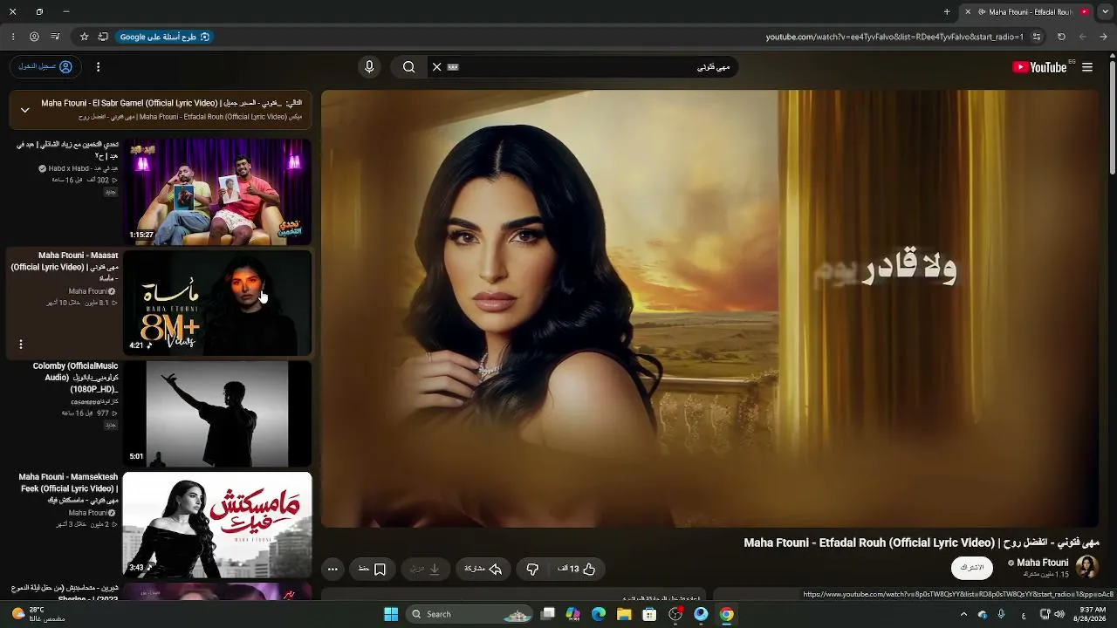
Task: Start voice search with the microphone
Action: click(369, 67)
